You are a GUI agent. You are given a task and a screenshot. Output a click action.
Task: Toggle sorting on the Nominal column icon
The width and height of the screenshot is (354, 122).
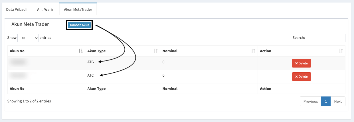[x=253, y=51]
